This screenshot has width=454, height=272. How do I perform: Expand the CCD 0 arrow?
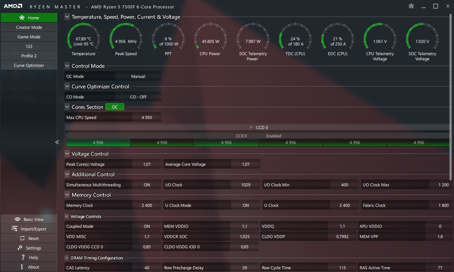251,127
